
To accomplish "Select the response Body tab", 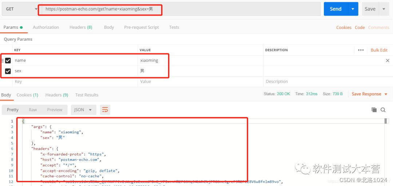I will click(x=6, y=95).
